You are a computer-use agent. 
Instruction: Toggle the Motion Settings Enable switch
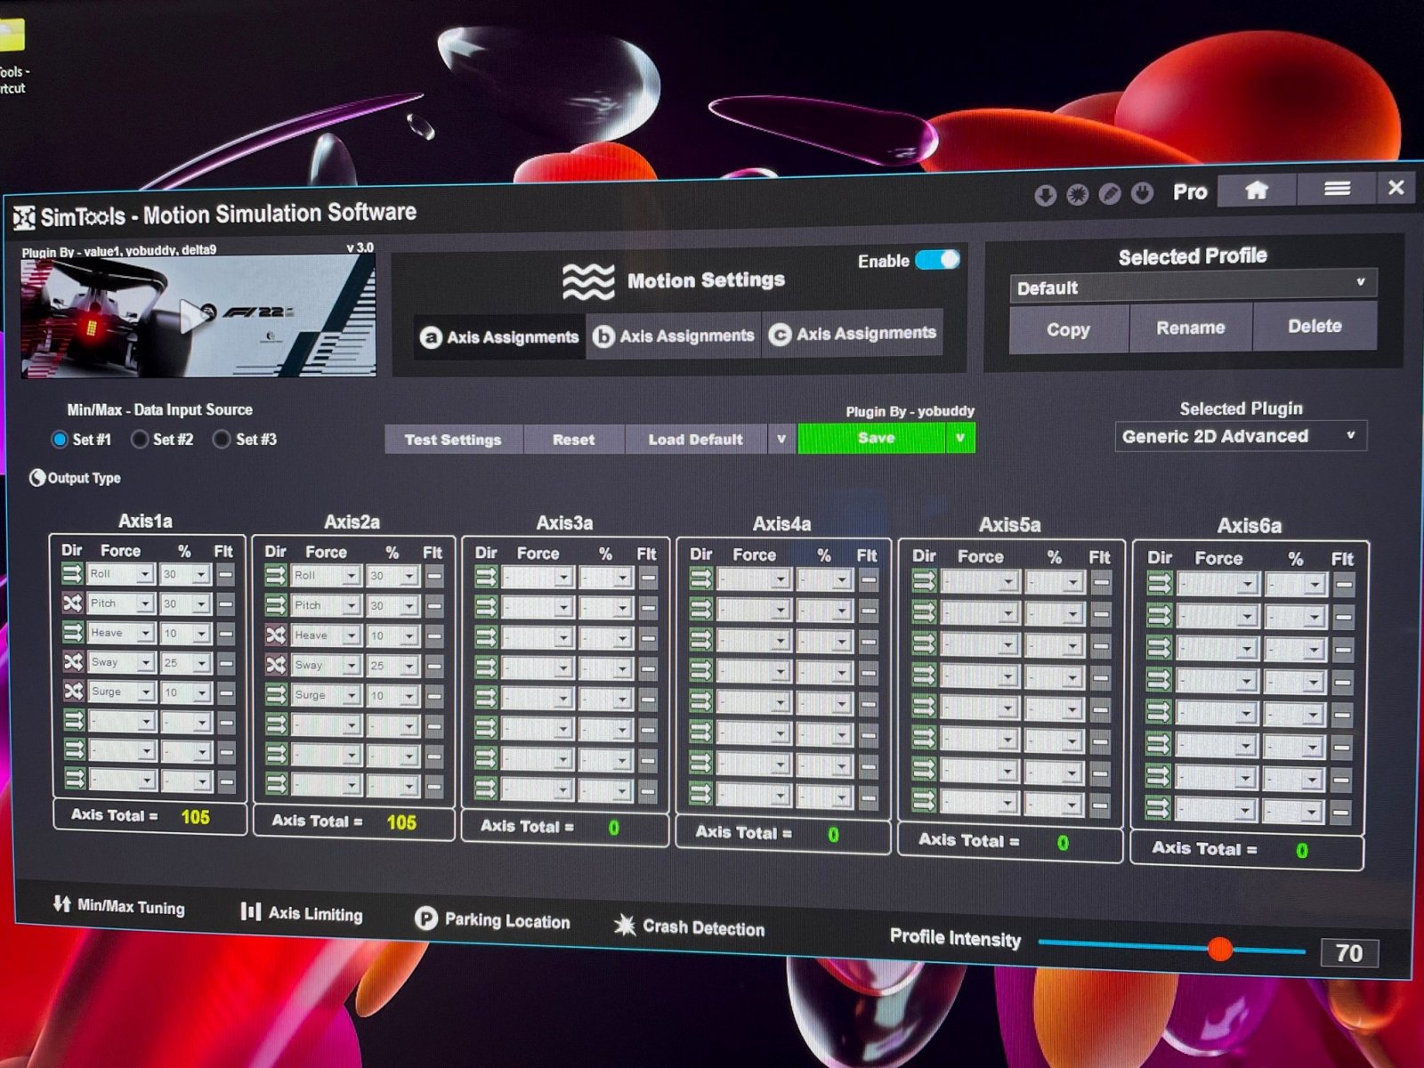click(x=937, y=259)
